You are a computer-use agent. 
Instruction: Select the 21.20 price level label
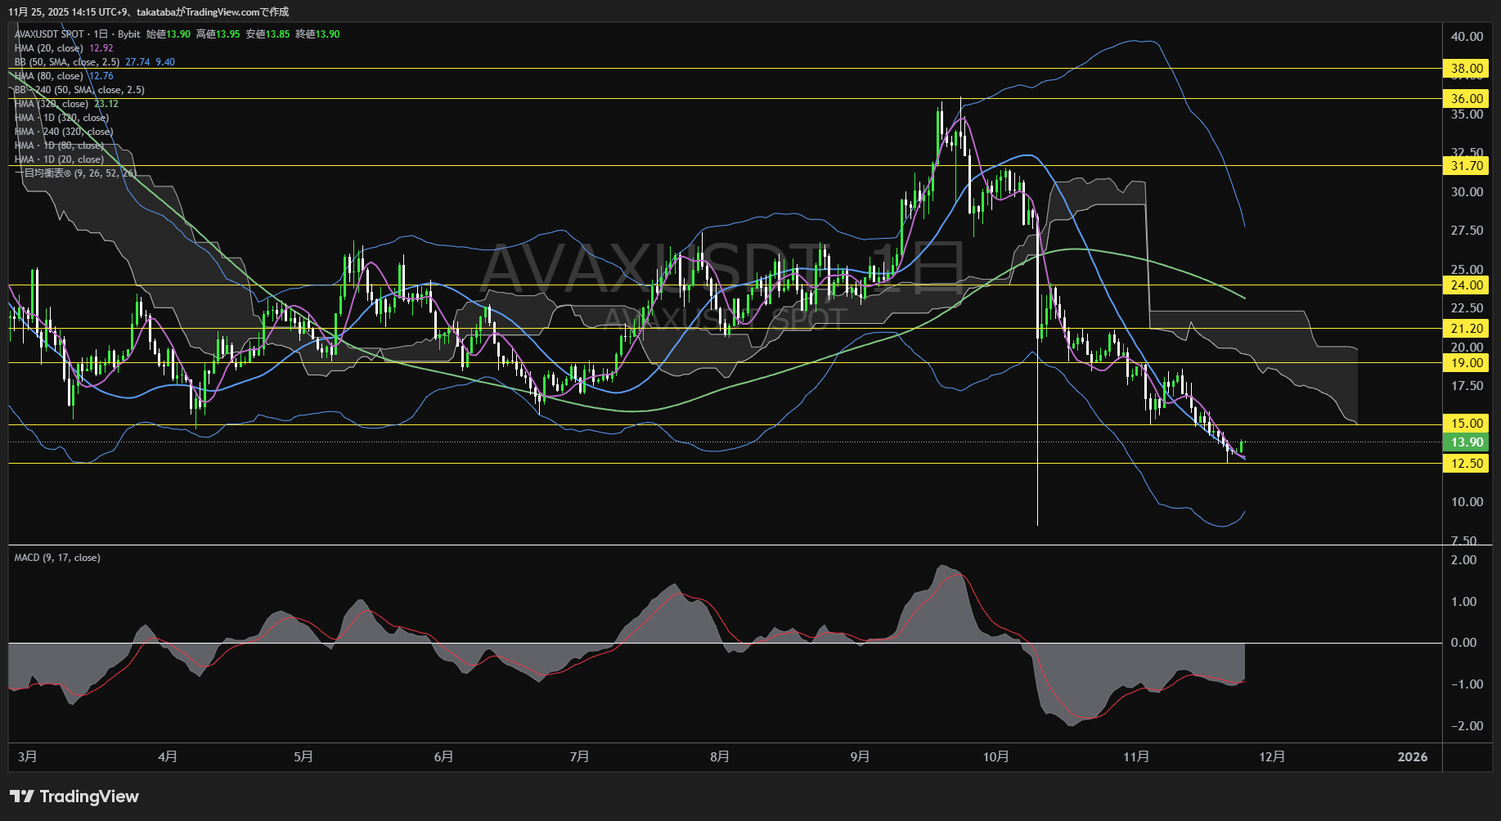pos(1467,329)
